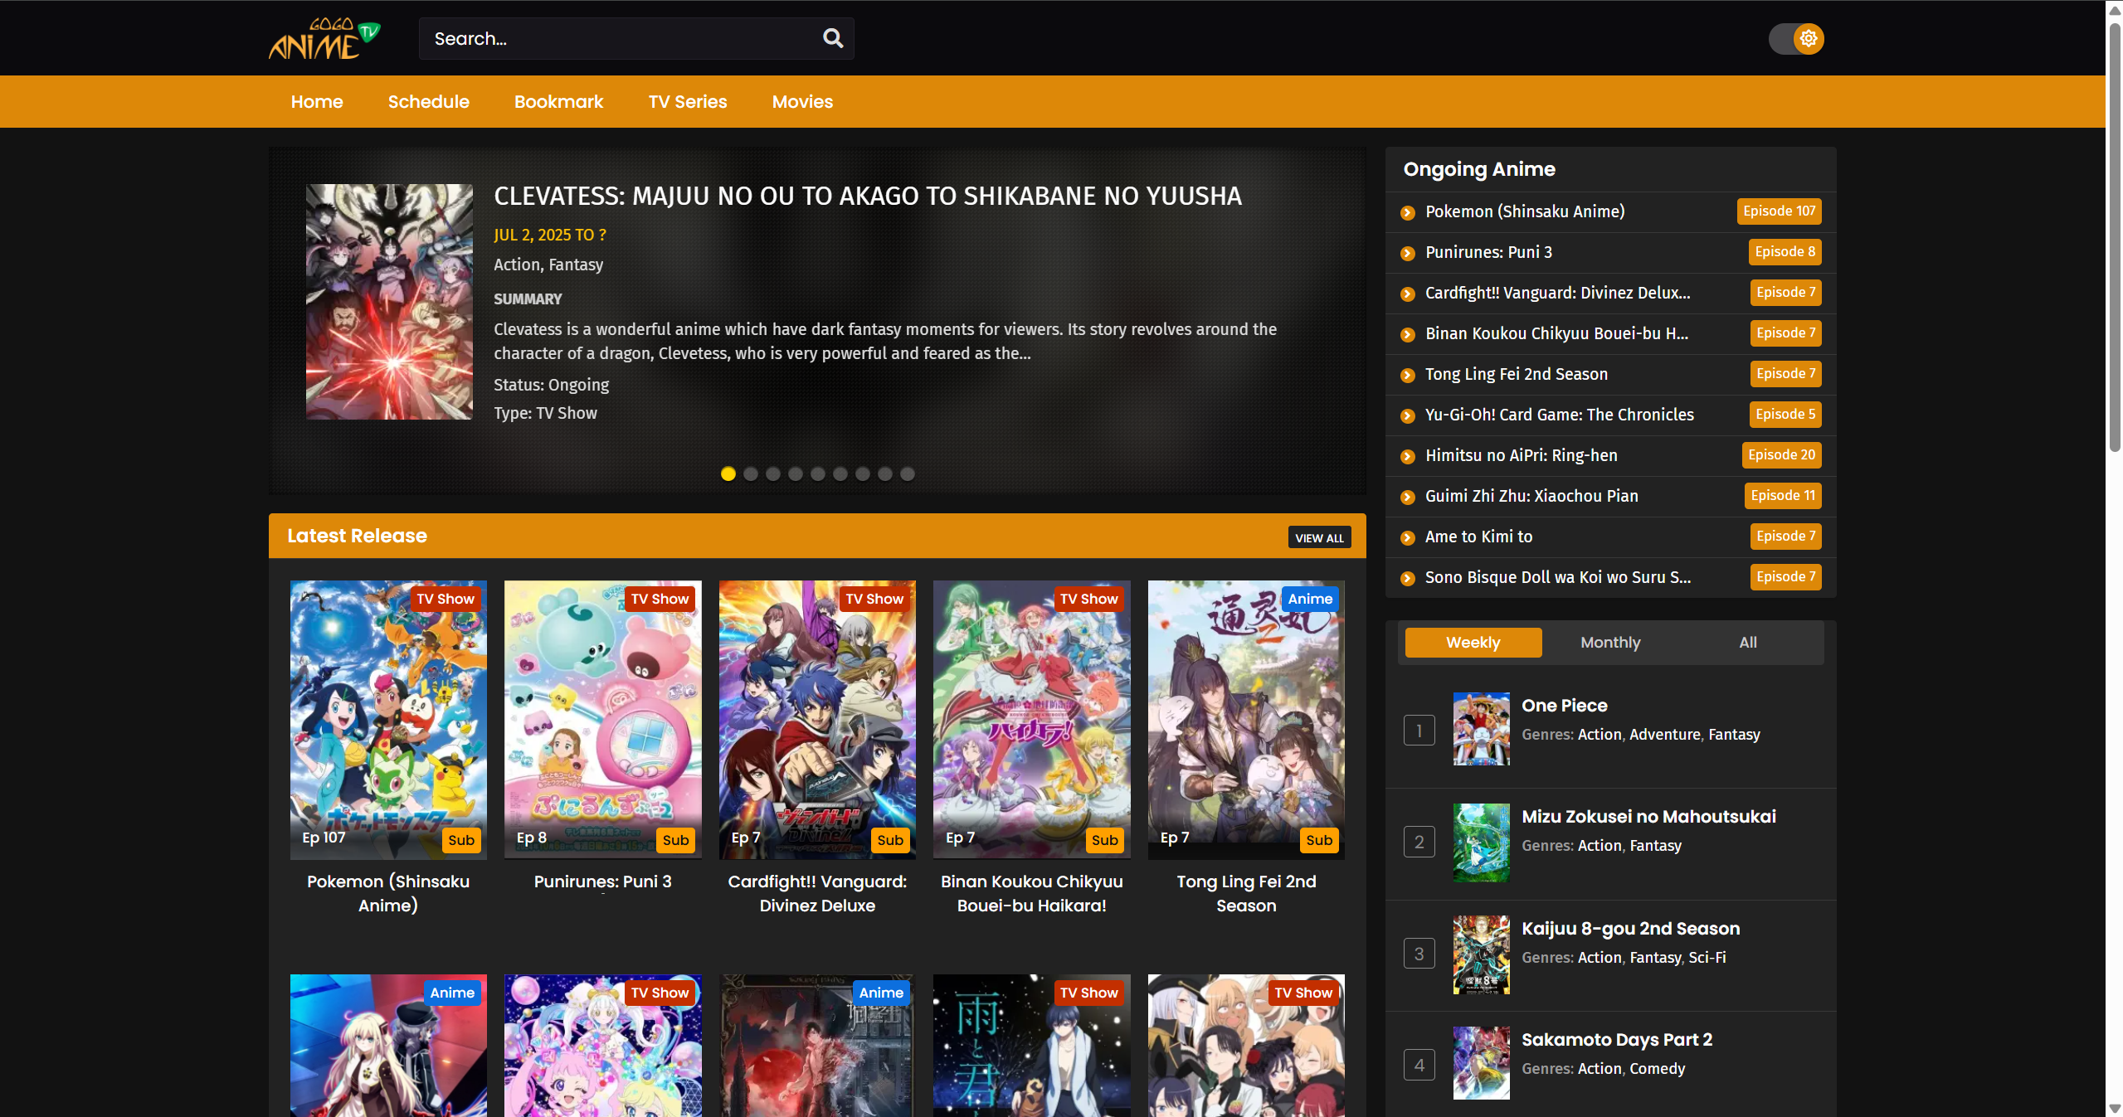Screen dimensions: 2123x1117
Task: Open the Home menu item
Action: click(x=317, y=101)
